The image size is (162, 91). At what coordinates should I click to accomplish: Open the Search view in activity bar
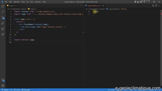pyautogui.click(x=3, y=12)
